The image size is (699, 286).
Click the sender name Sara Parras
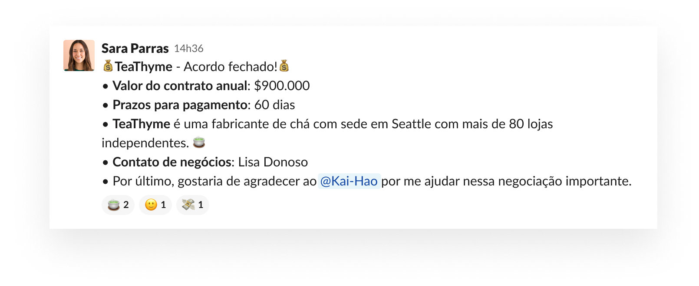pos(135,49)
